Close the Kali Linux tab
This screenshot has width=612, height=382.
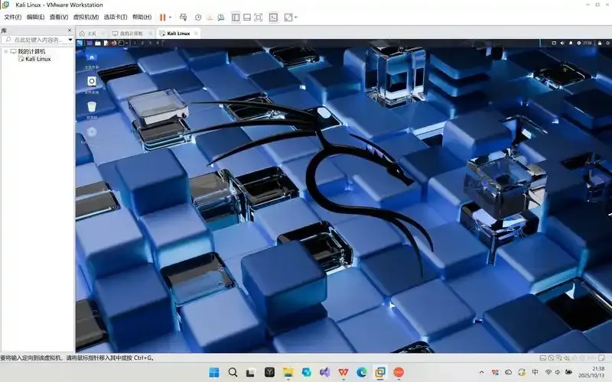[196, 34]
